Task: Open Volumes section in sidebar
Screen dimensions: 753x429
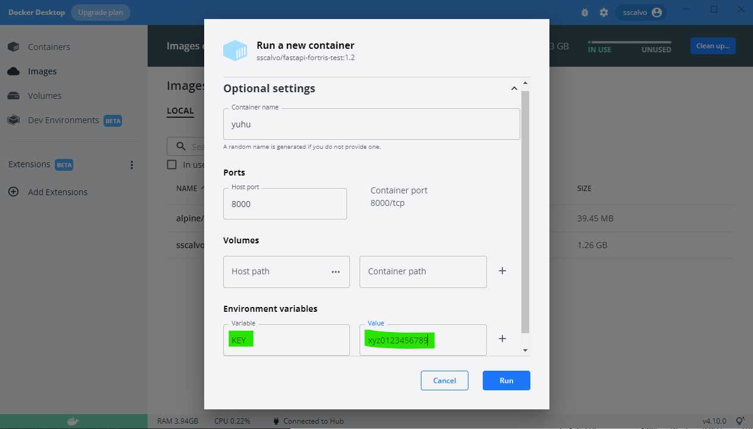Action: [45, 96]
